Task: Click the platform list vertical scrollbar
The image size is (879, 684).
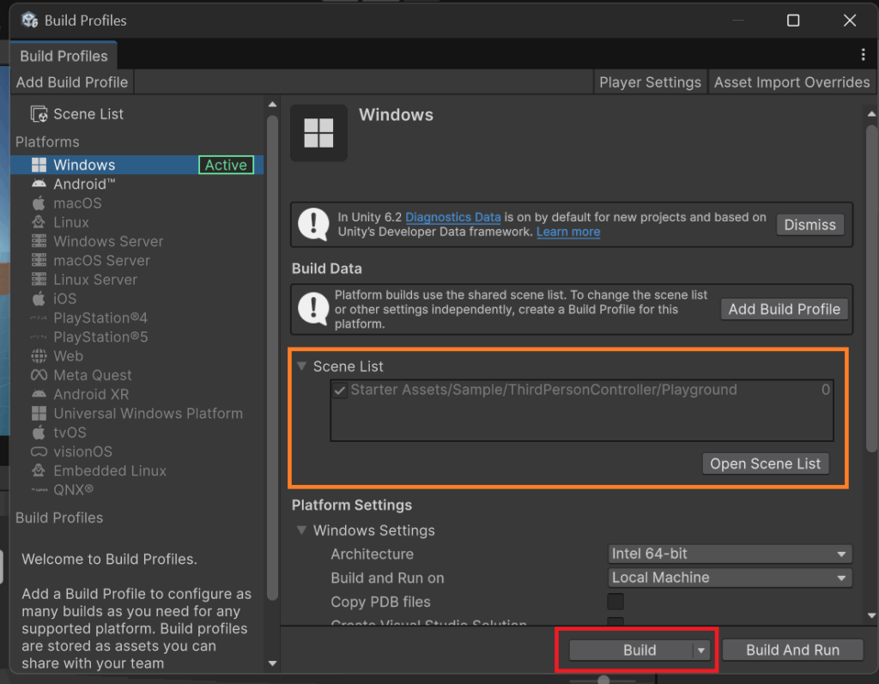Action: tap(272, 343)
